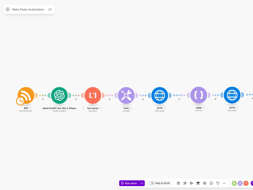Expand the Run once dropdown arrow
The height and width of the screenshot is (190, 253).
[142, 183]
